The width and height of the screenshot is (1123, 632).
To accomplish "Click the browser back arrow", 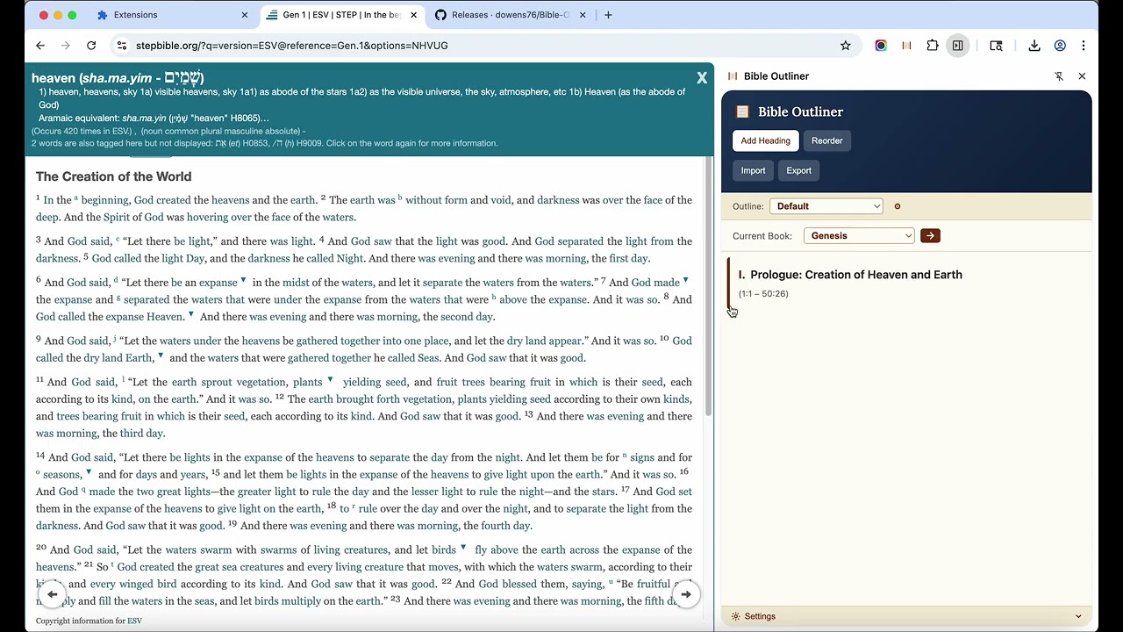I will pyautogui.click(x=40, y=46).
